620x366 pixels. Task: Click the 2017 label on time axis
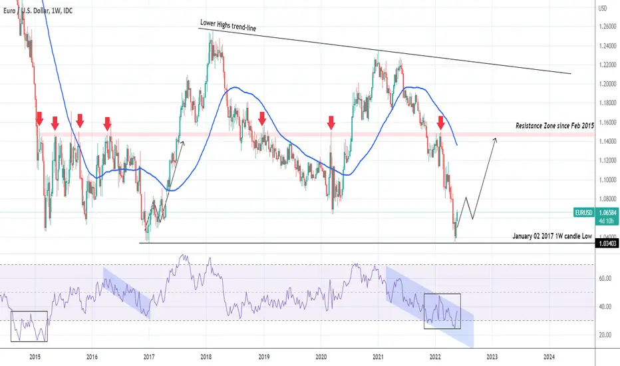click(148, 357)
